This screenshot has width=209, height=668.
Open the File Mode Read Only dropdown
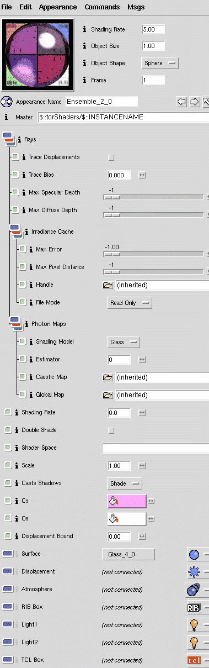tap(129, 303)
